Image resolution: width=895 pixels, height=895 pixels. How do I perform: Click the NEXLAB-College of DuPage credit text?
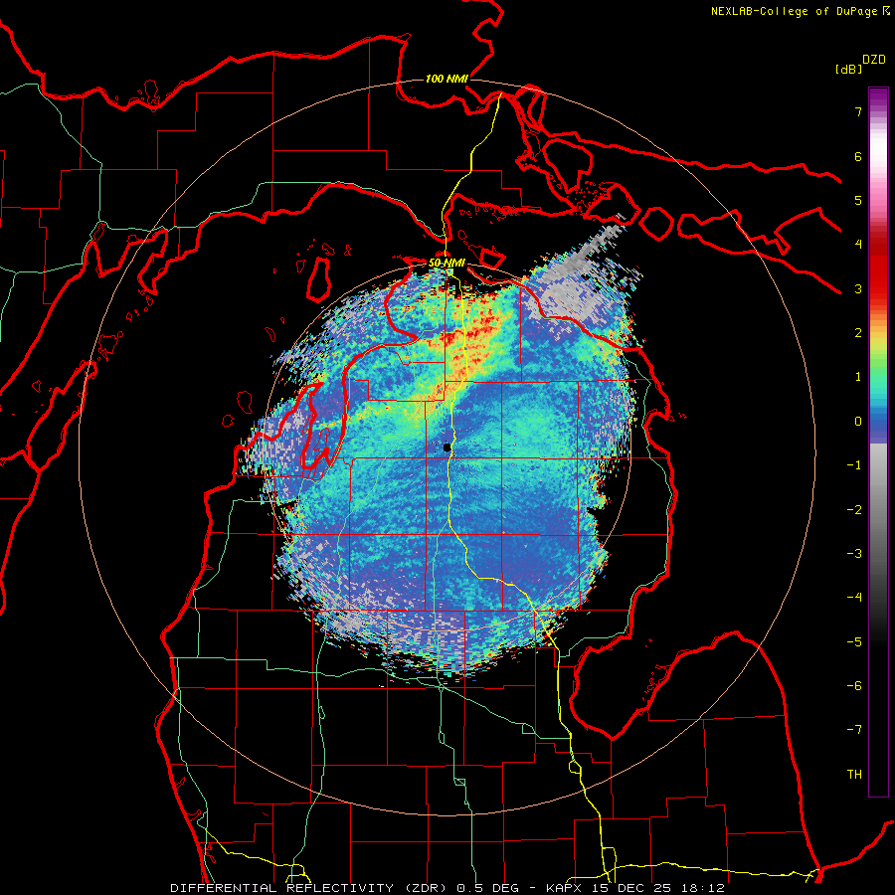click(x=796, y=11)
